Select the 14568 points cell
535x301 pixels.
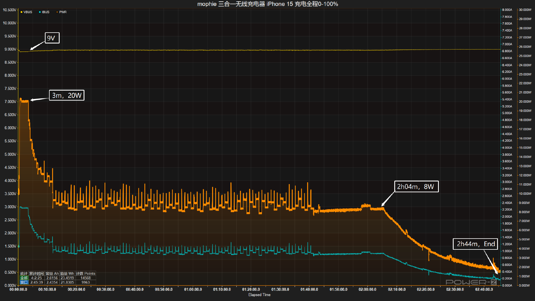(x=86, y=278)
